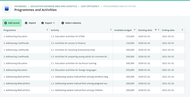Open Education Database M&E and Logistics breadcrumb
The image size is (190, 97).
tap(54, 6)
